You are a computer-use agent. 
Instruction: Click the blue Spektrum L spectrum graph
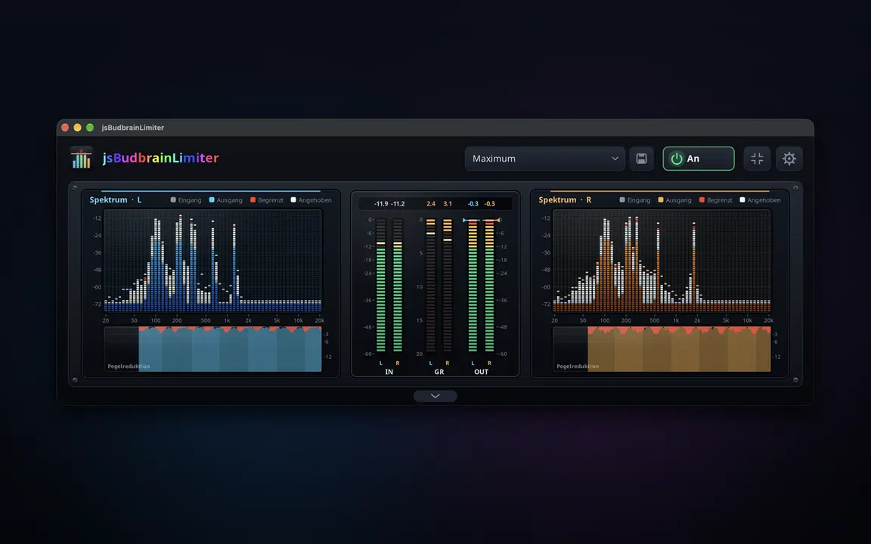pos(212,261)
